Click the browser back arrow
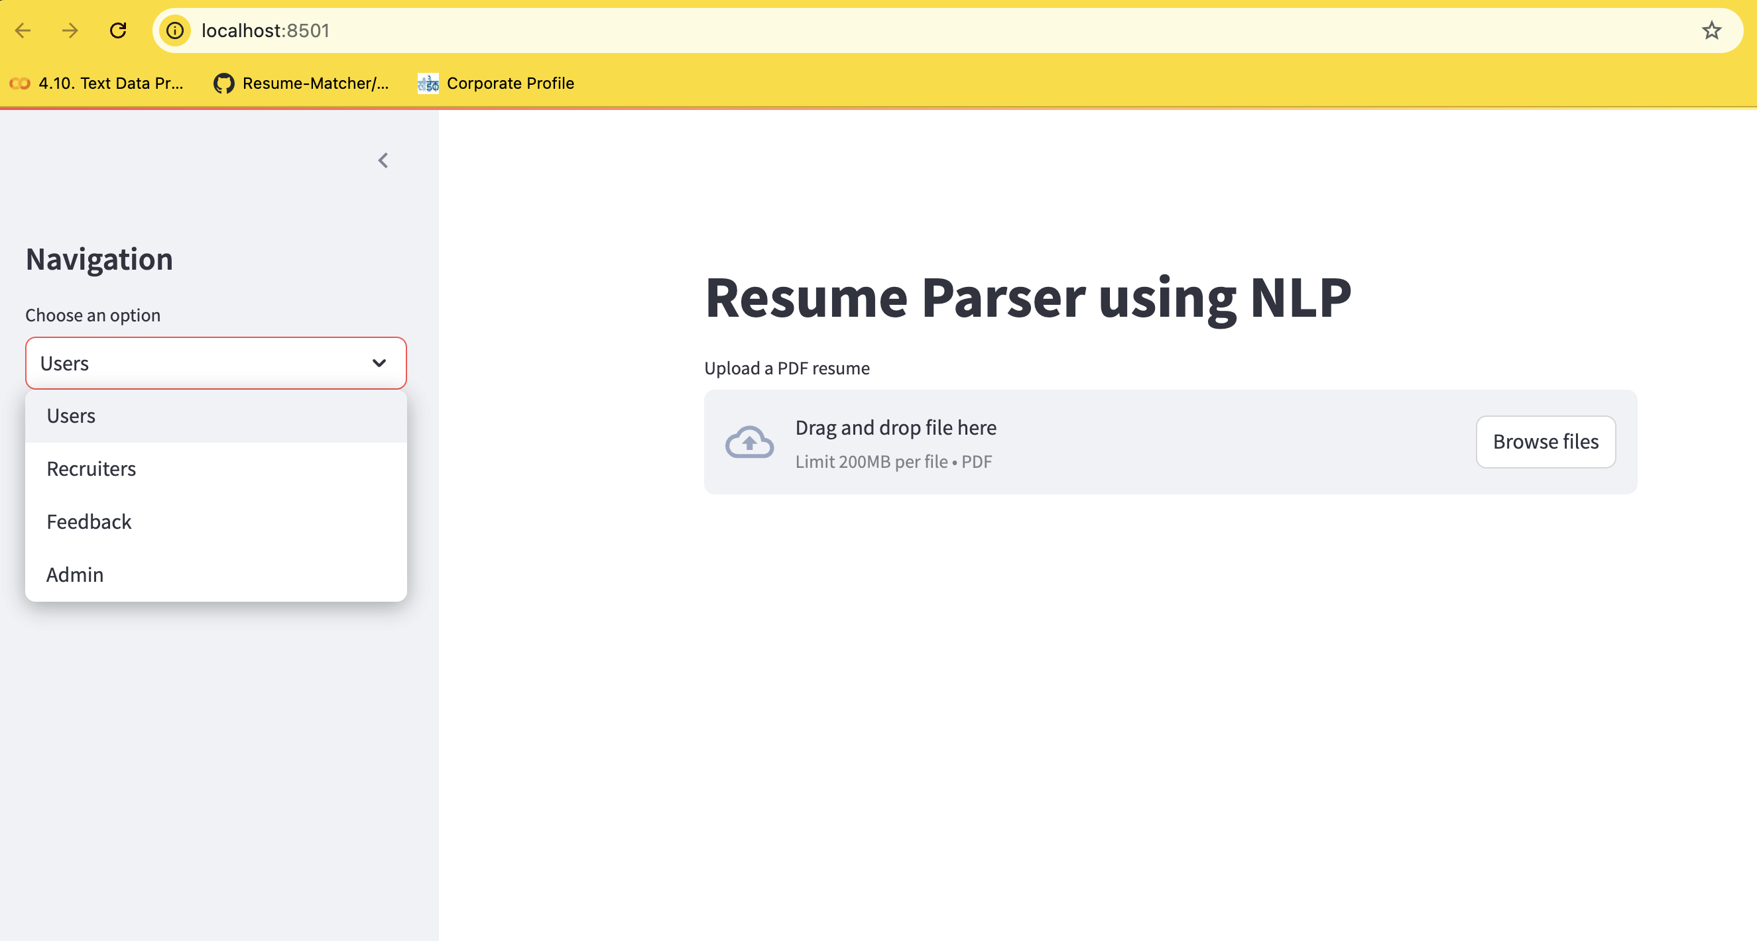 pos(23,30)
